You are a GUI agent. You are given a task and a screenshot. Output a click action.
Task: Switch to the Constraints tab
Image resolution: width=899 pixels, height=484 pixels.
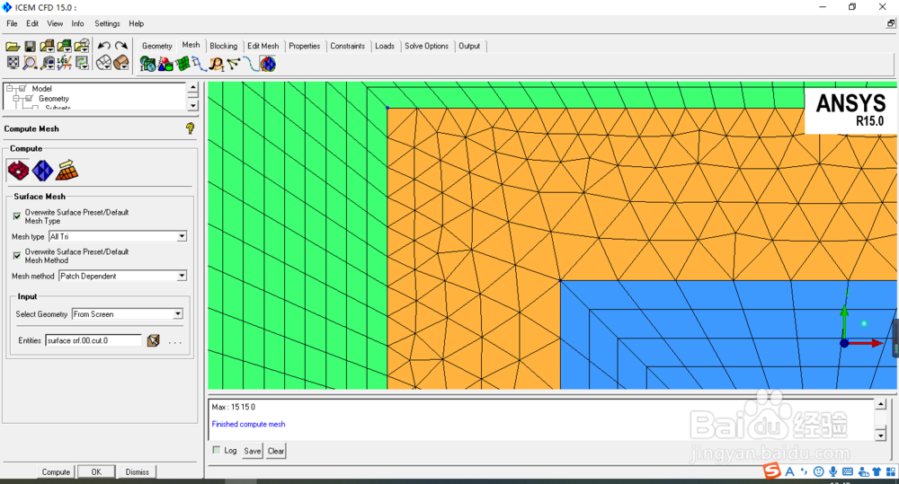[347, 46]
